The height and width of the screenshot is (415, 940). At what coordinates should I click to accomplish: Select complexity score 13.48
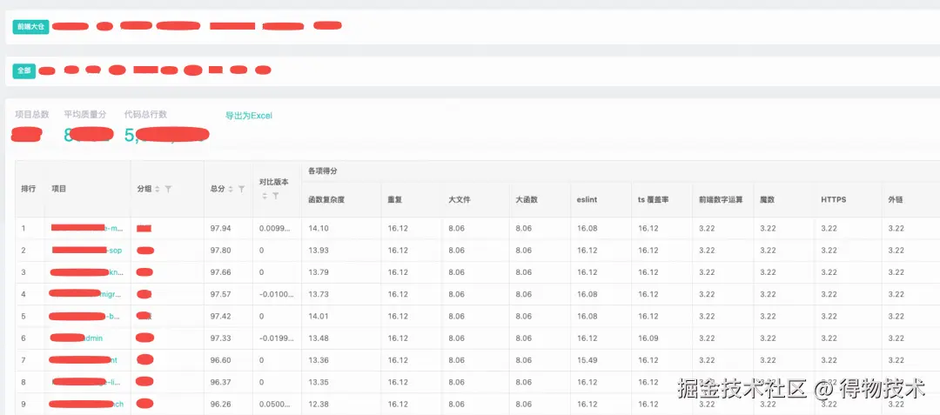[x=319, y=338]
